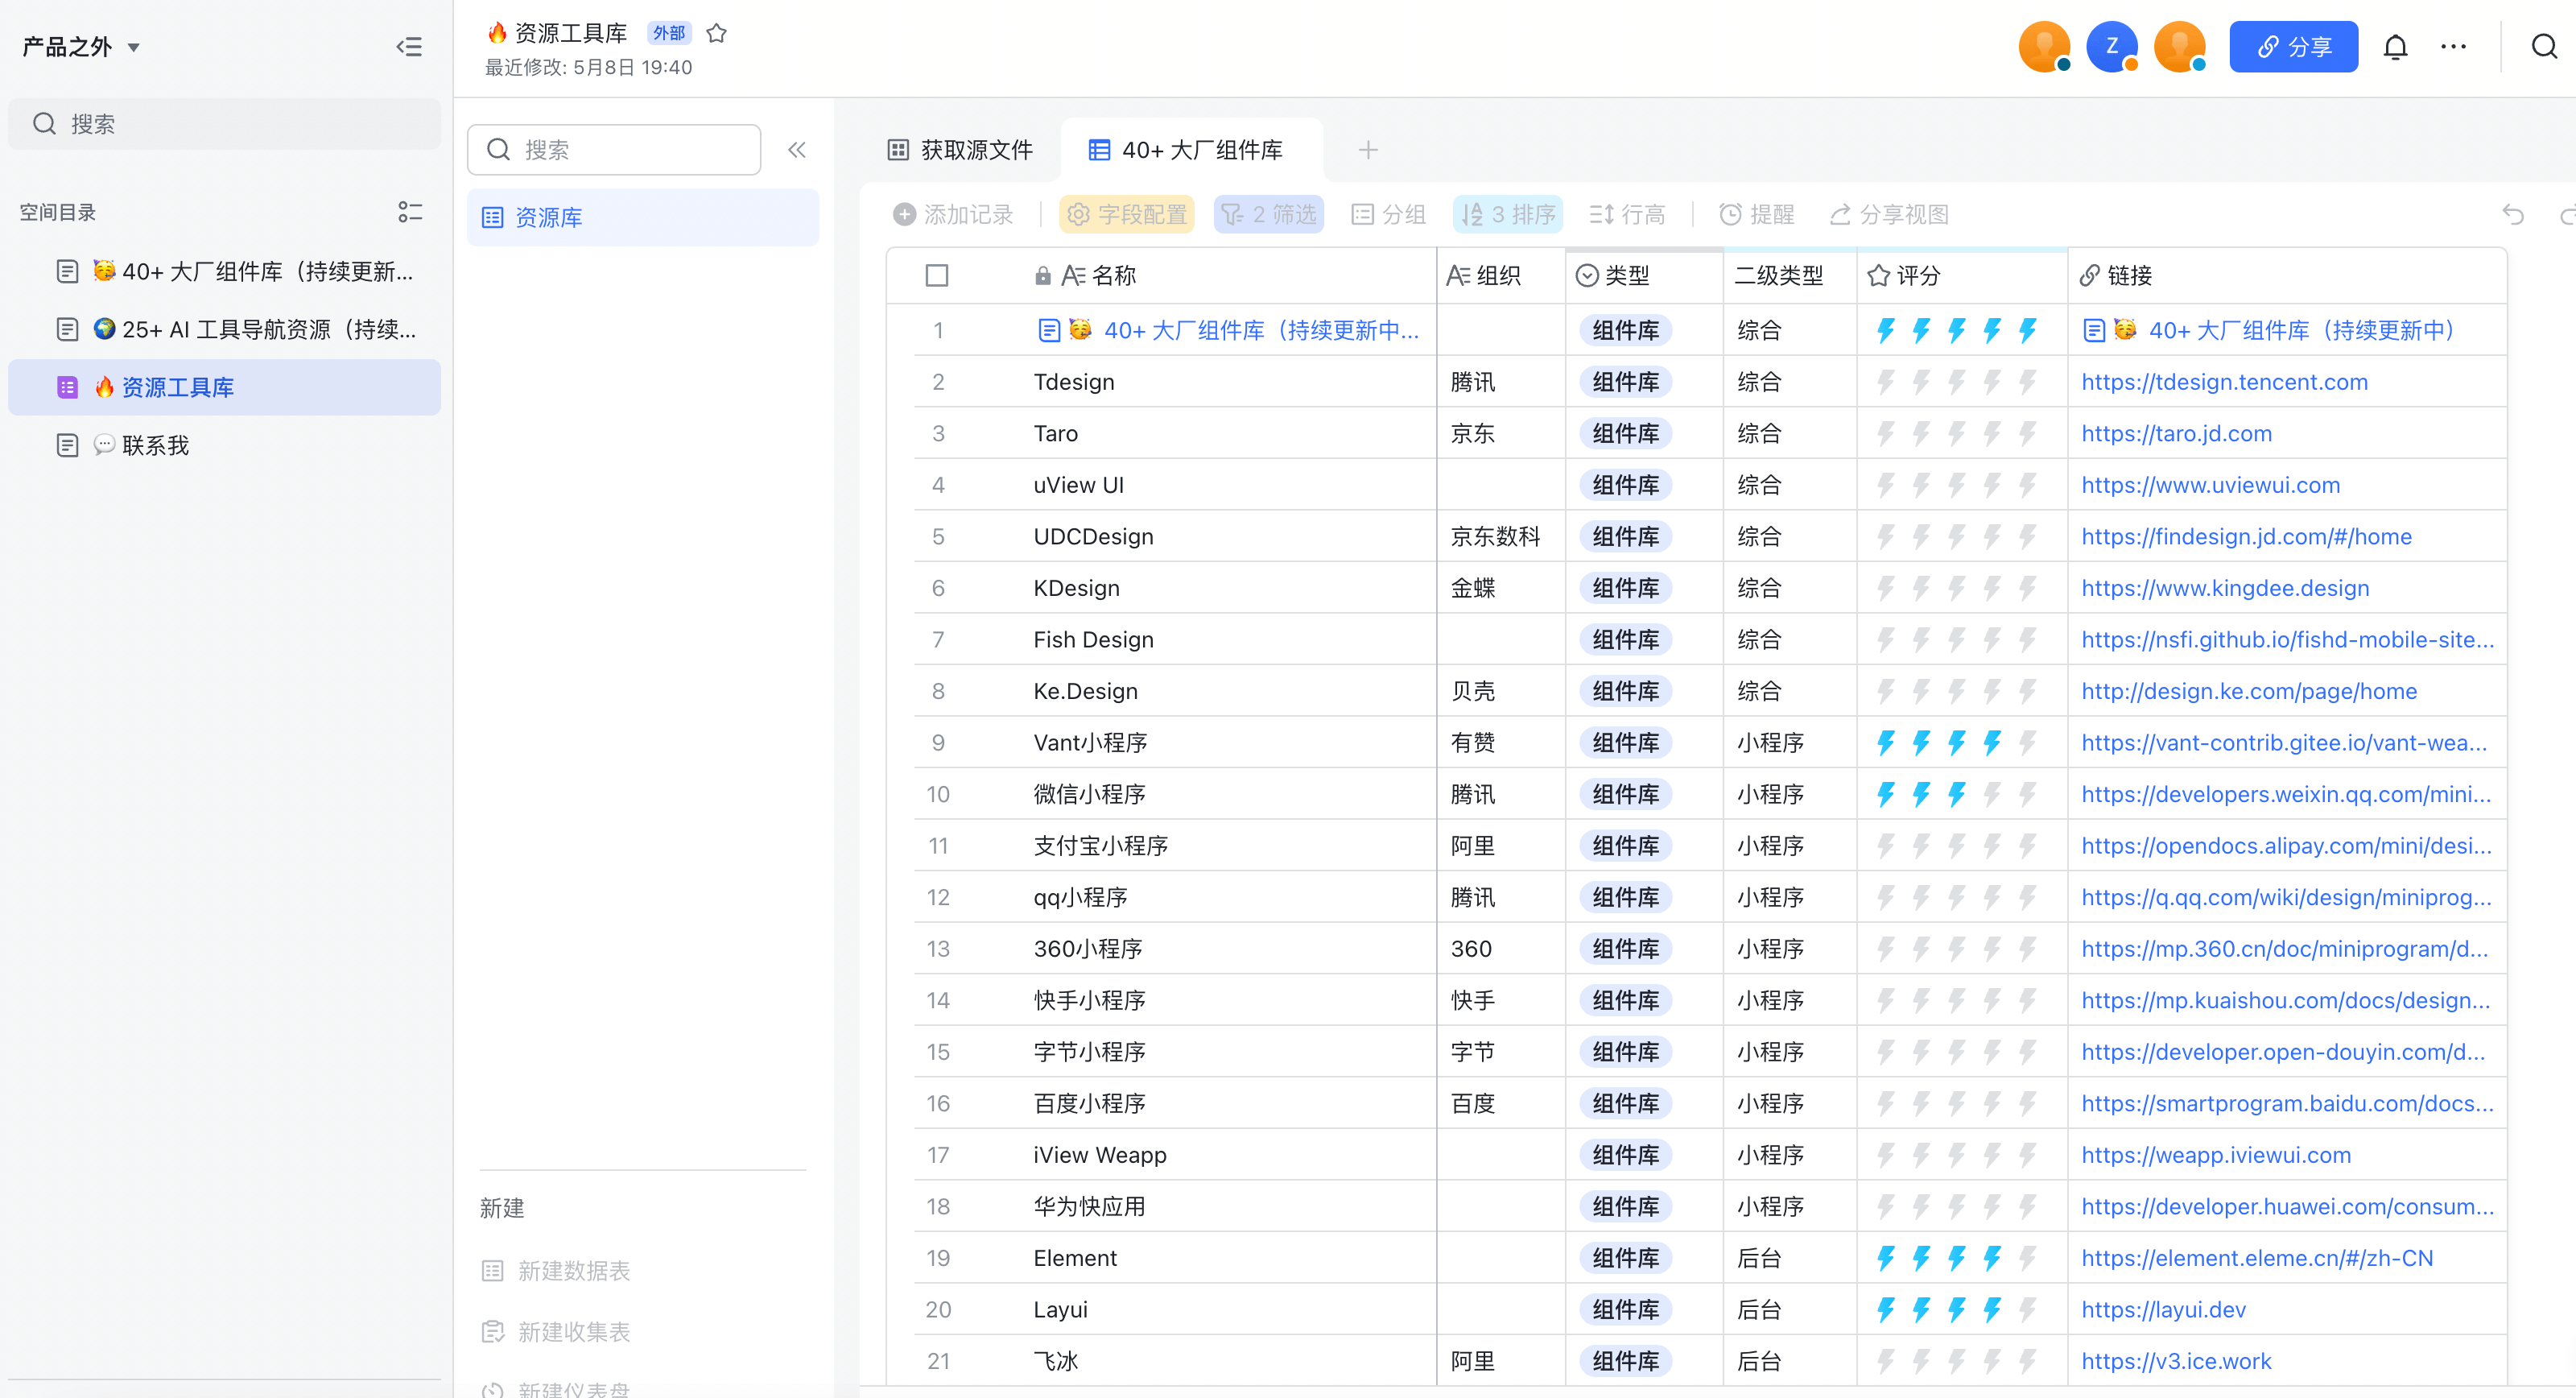Open the more options ellipsis menu
This screenshot has width=2576, height=1398.
2453,47
